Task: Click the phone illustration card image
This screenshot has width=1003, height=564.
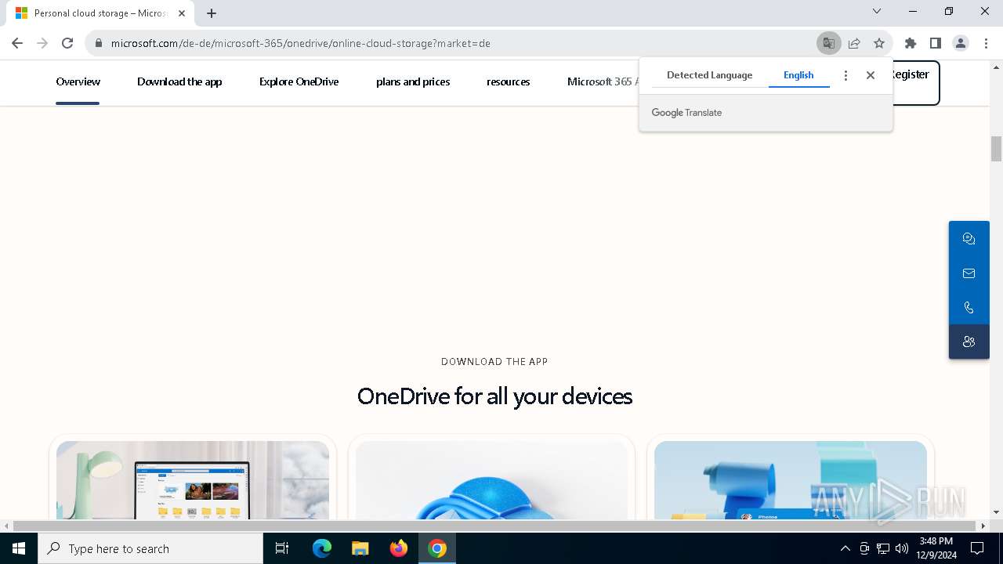Action: pyautogui.click(x=791, y=479)
